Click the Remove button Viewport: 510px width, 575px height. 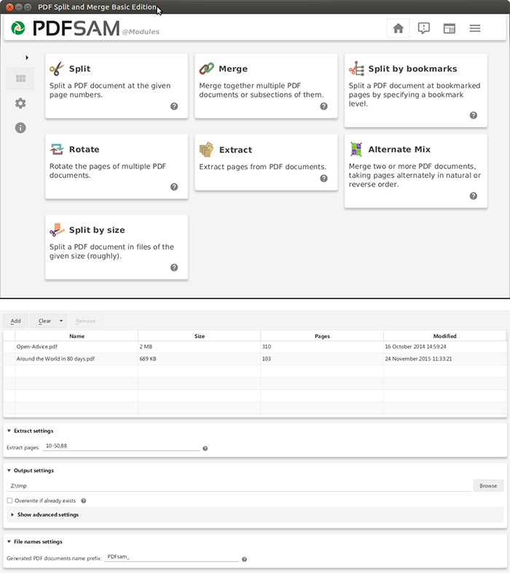86,321
